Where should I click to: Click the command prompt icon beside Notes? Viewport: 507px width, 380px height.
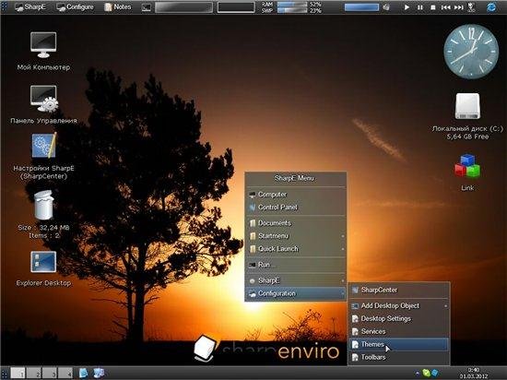click(x=147, y=7)
